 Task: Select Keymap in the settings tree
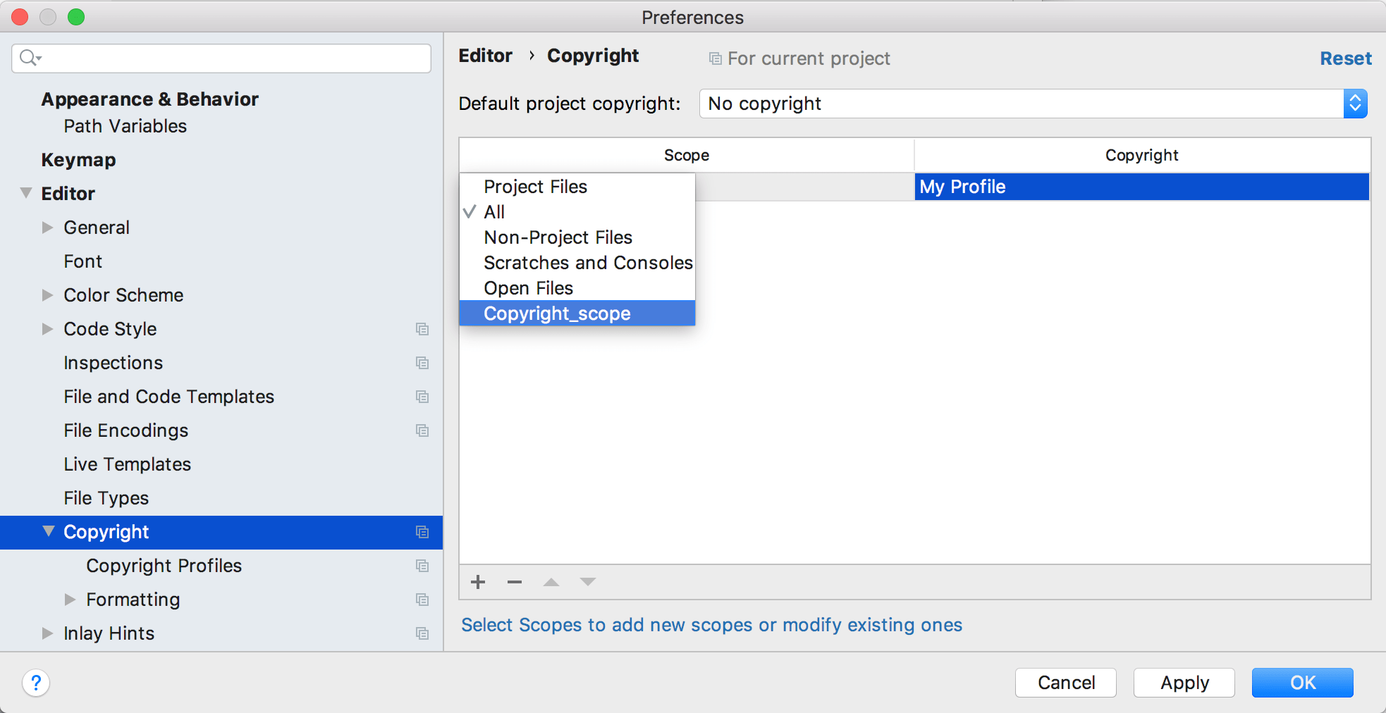point(78,159)
